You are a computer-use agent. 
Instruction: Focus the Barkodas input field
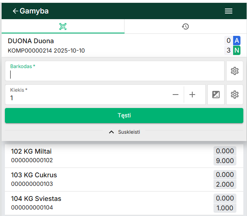point(114,74)
